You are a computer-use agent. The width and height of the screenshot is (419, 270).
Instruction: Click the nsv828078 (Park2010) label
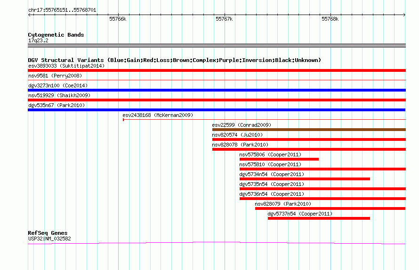tap(240, 145)
